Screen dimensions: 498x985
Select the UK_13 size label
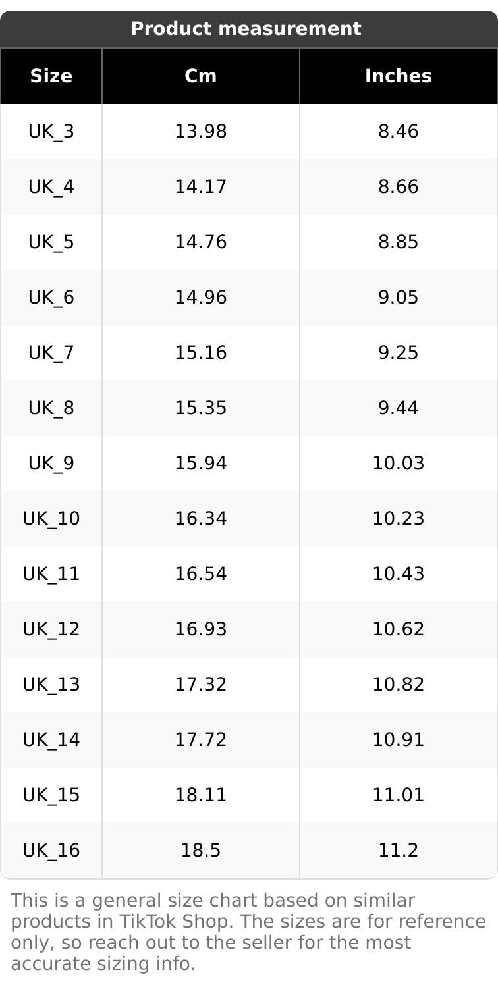[x=51, y=685]
